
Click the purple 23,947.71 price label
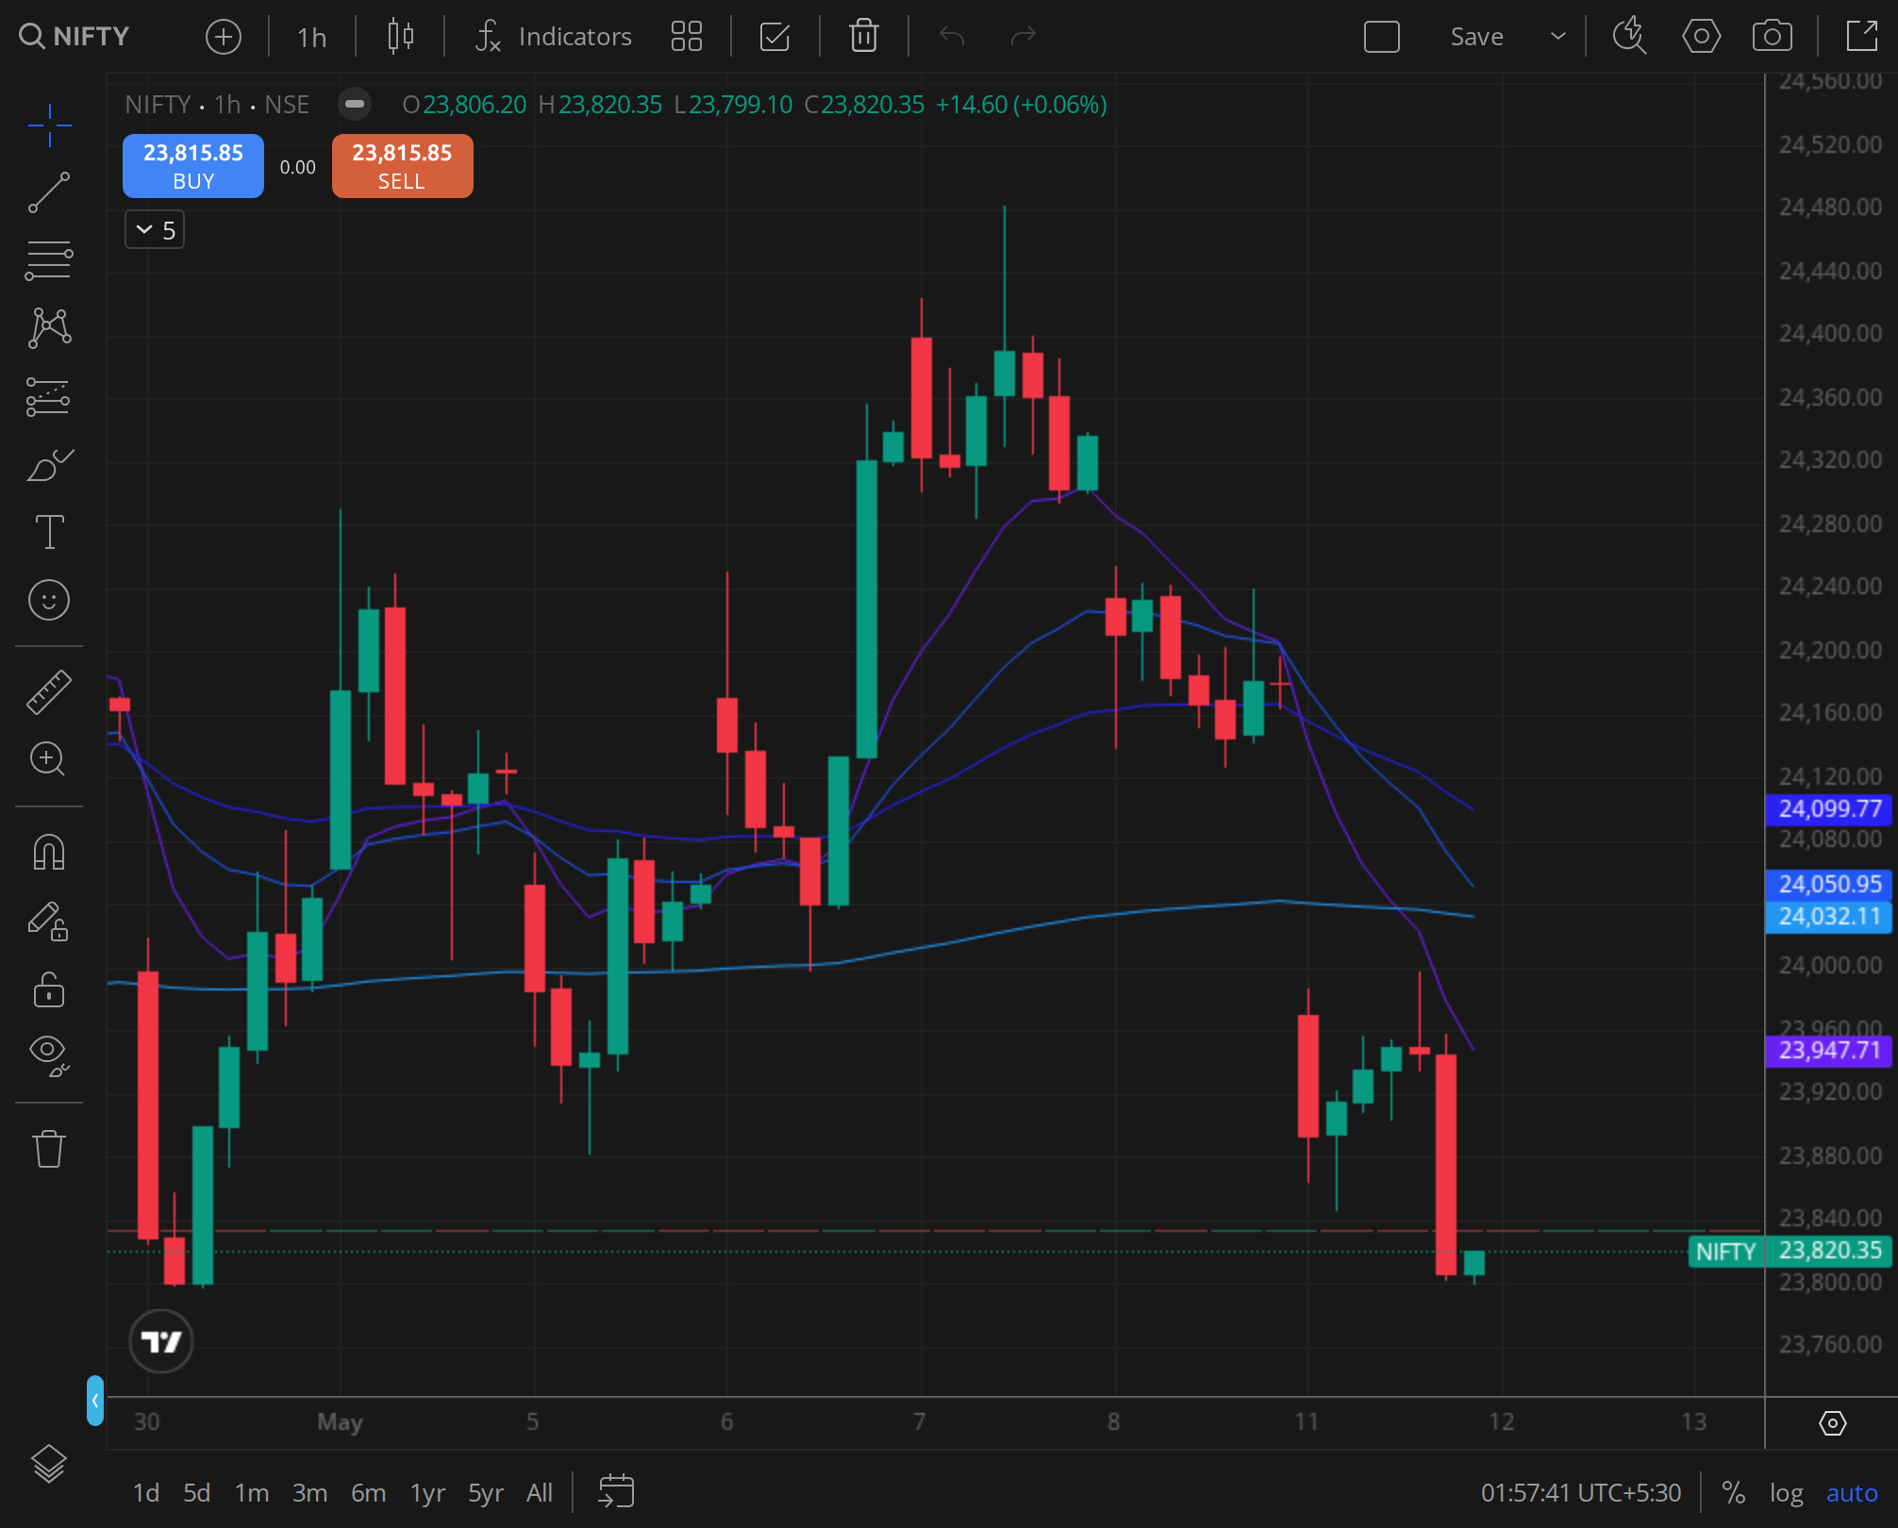tap(1829, 1050)
